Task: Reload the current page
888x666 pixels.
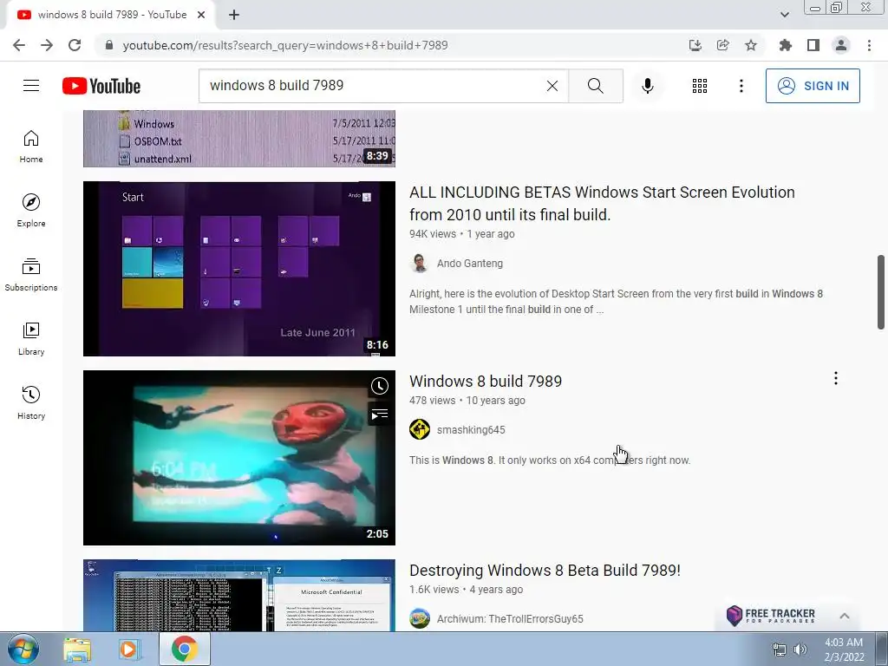Action: coord(75,45)
